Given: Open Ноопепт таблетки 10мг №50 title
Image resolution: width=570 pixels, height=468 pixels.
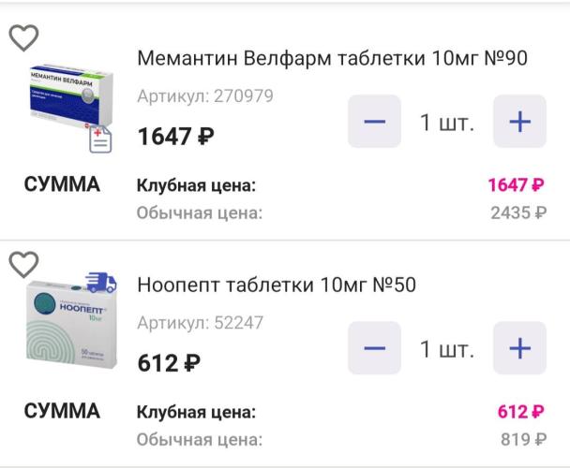Looking at the screenshot, I should coord(277,285).
